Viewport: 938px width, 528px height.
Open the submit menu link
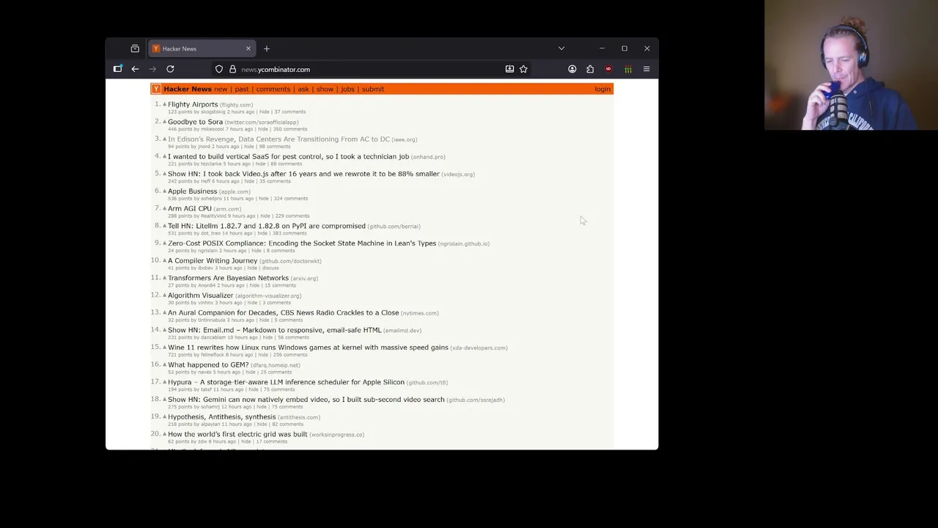373,89
